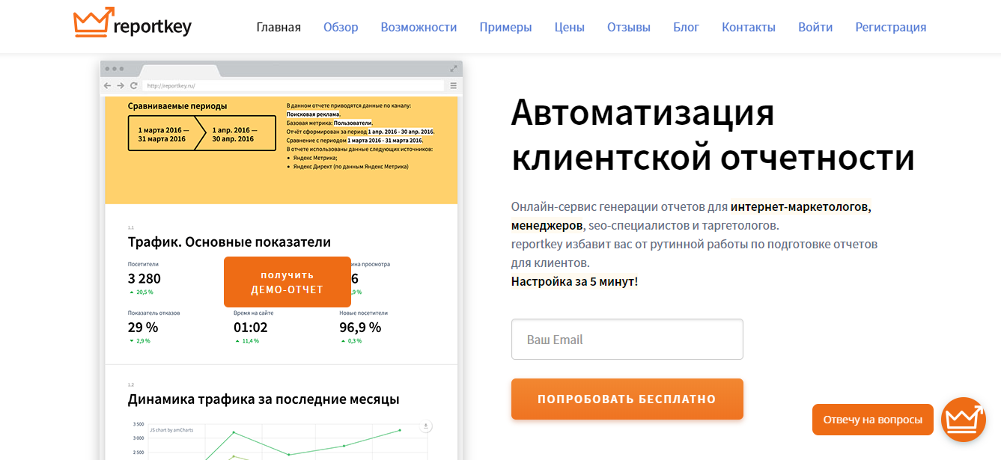
Task: Click Войти to sign in
Action: click(x=815, y=26)
